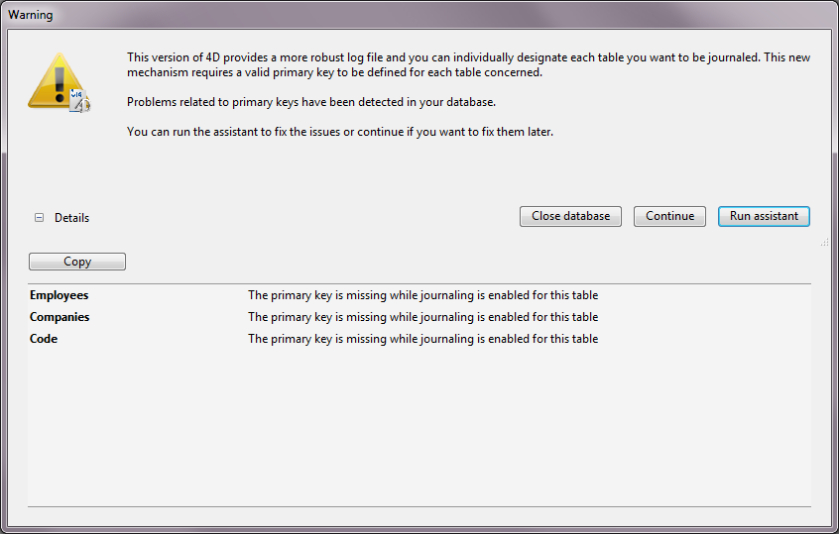
Task: Select the Code table row
Action: point(44,339)
